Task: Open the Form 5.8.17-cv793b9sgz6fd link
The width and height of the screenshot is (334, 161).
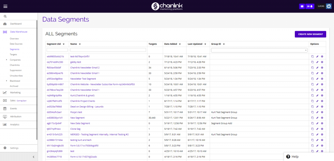Action: tap(84, 146)
